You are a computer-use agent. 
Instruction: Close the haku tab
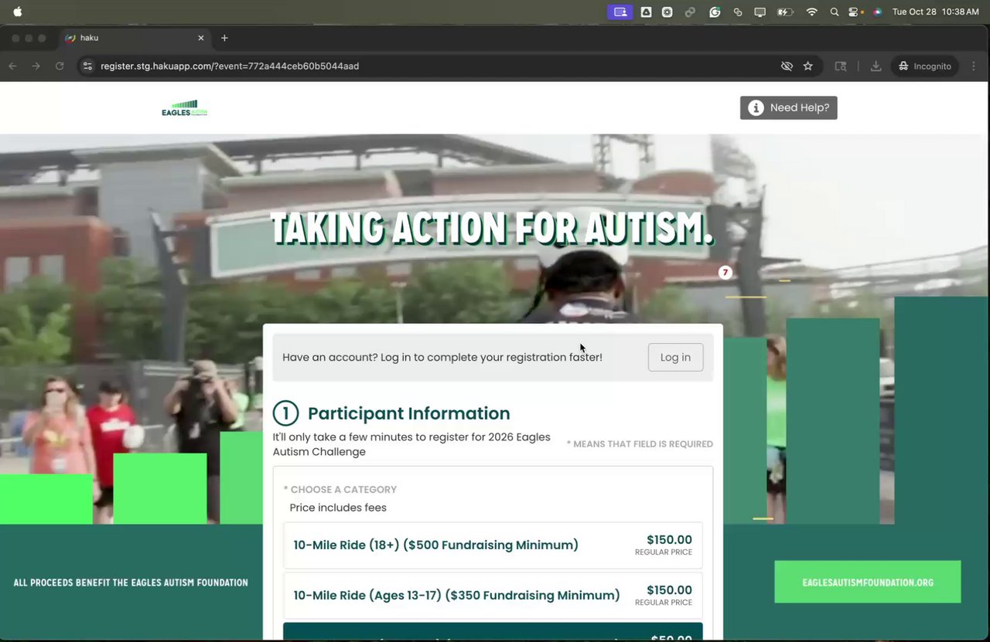pyautogui.click(x=201, y=38)
